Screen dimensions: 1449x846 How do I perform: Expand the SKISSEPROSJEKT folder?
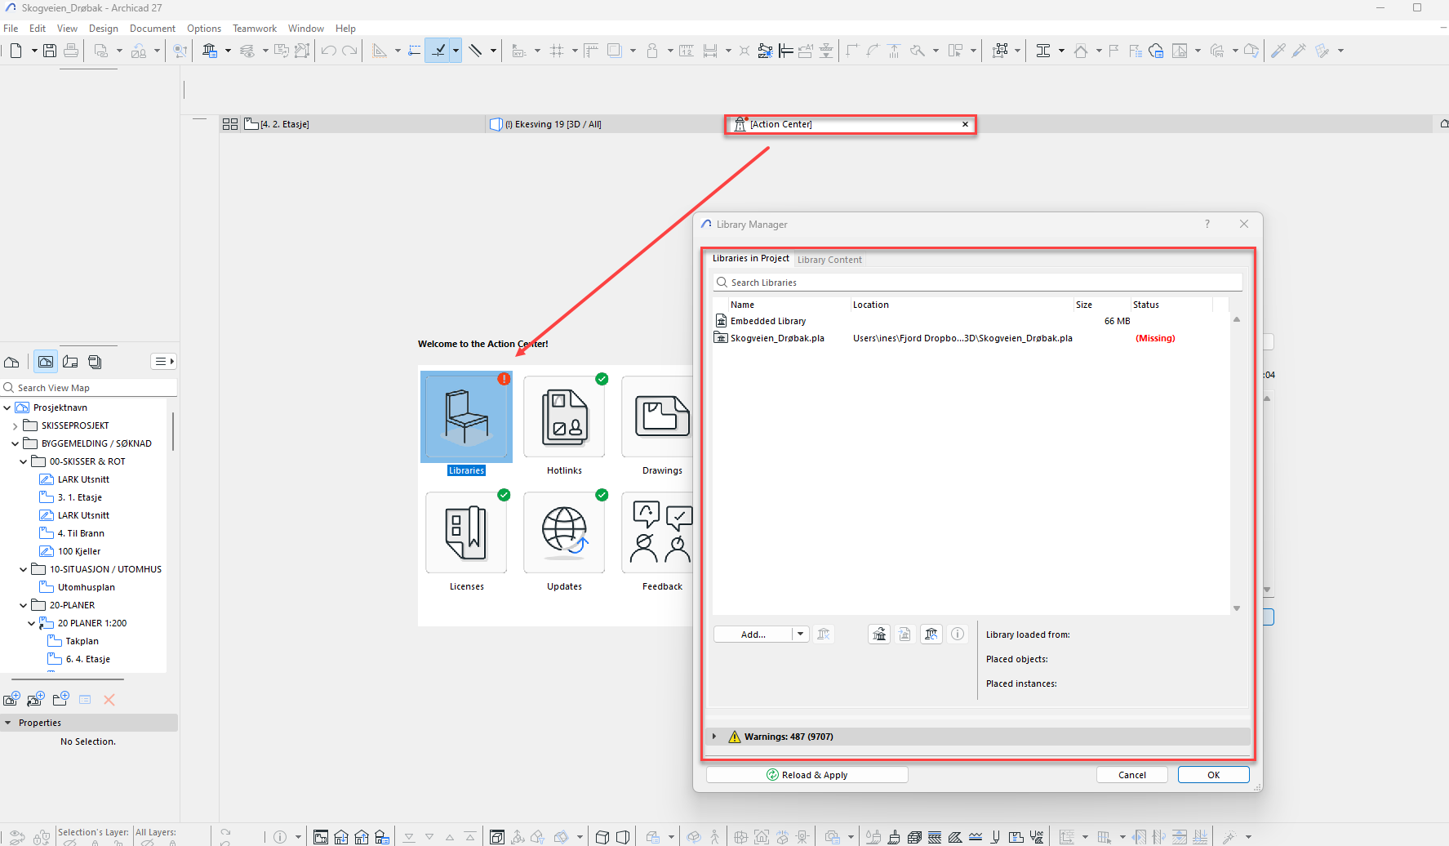tap(15, 425)
